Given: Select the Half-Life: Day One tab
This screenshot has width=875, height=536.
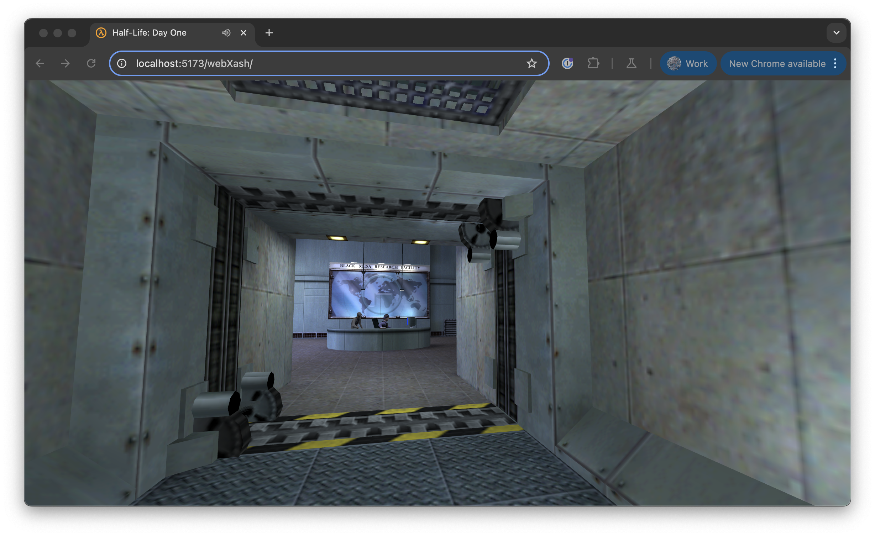Looking at the screenshot, I should click(x=172, y=33).
